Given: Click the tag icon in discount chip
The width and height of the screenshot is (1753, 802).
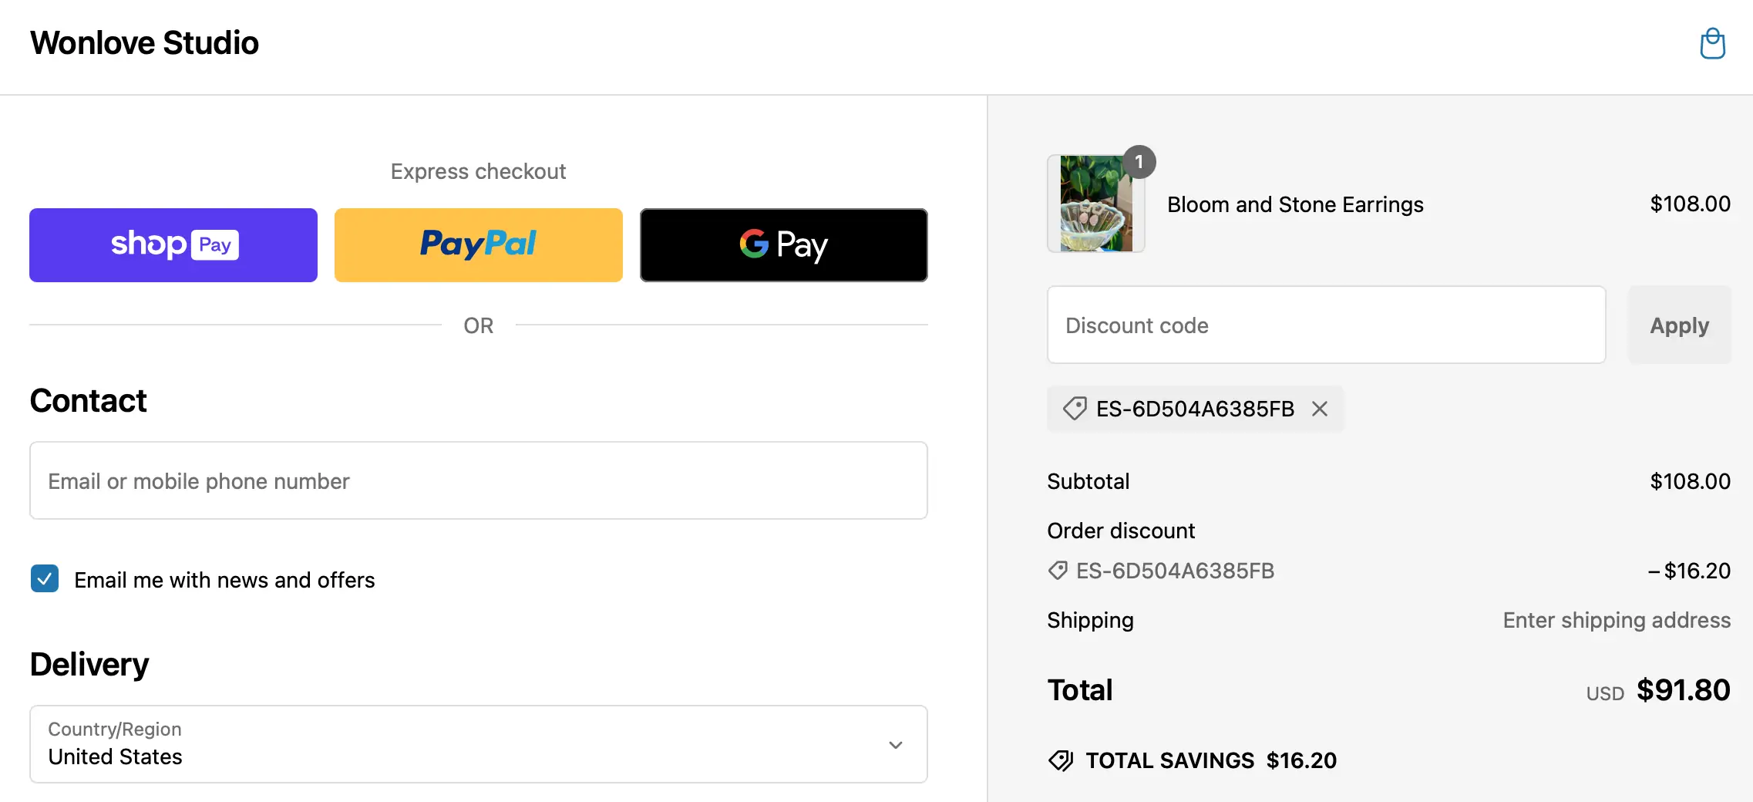Looking at the screenshot, I should [1075, 409].
